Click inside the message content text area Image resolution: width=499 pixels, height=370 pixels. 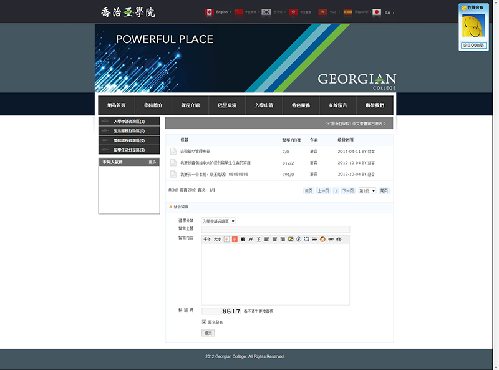tap(276, 274)
